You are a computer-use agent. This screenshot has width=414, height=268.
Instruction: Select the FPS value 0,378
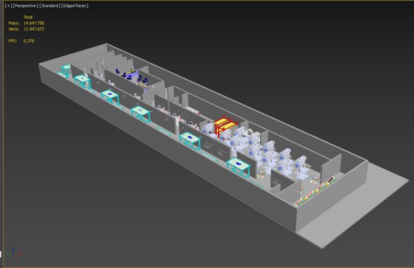tap(28, 41)
